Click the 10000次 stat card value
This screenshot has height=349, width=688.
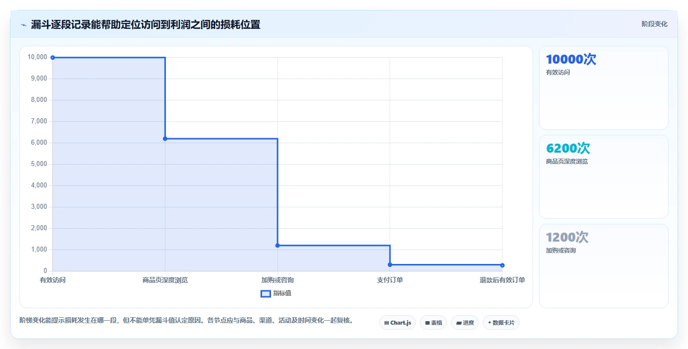[571, 59]
